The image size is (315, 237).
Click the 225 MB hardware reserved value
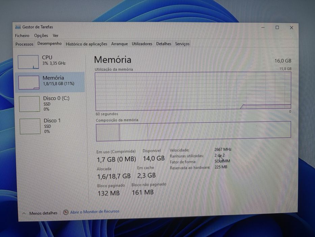pos(221,167)
